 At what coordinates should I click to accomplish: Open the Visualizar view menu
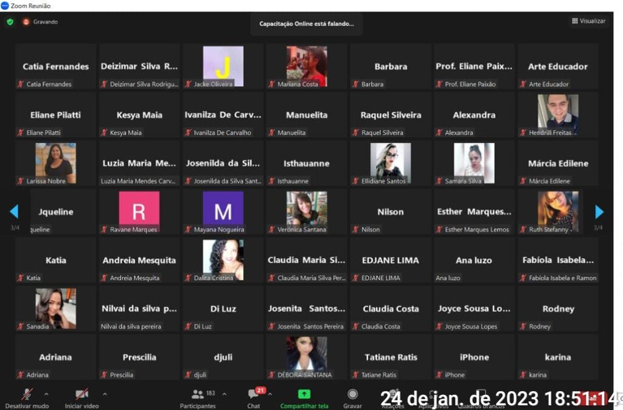click(x=588, y=21)
